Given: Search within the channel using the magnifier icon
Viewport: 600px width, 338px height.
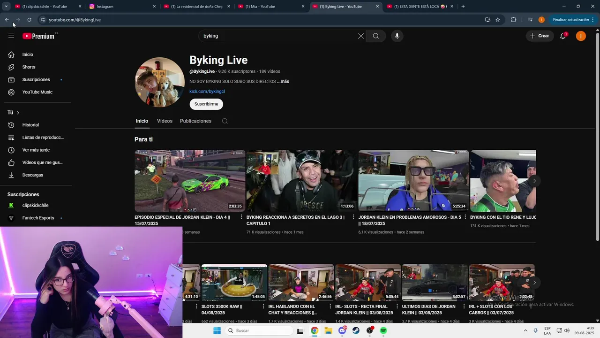Looking at the screenshot, I should [225, 121].
